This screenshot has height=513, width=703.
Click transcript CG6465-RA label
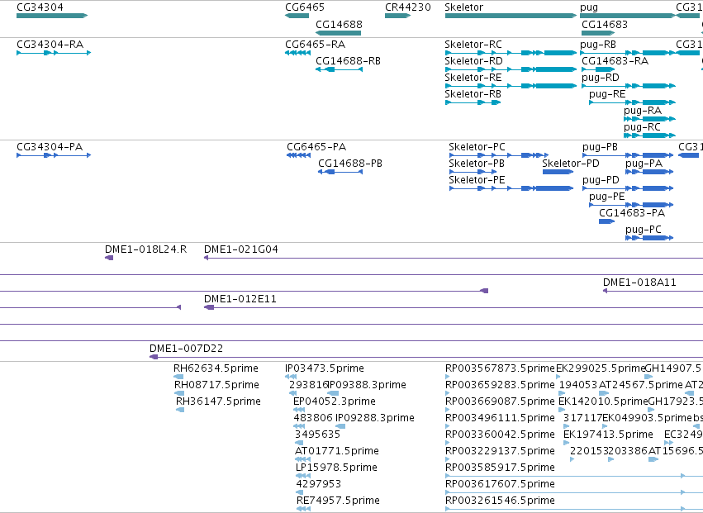click(x=316, y=45)
